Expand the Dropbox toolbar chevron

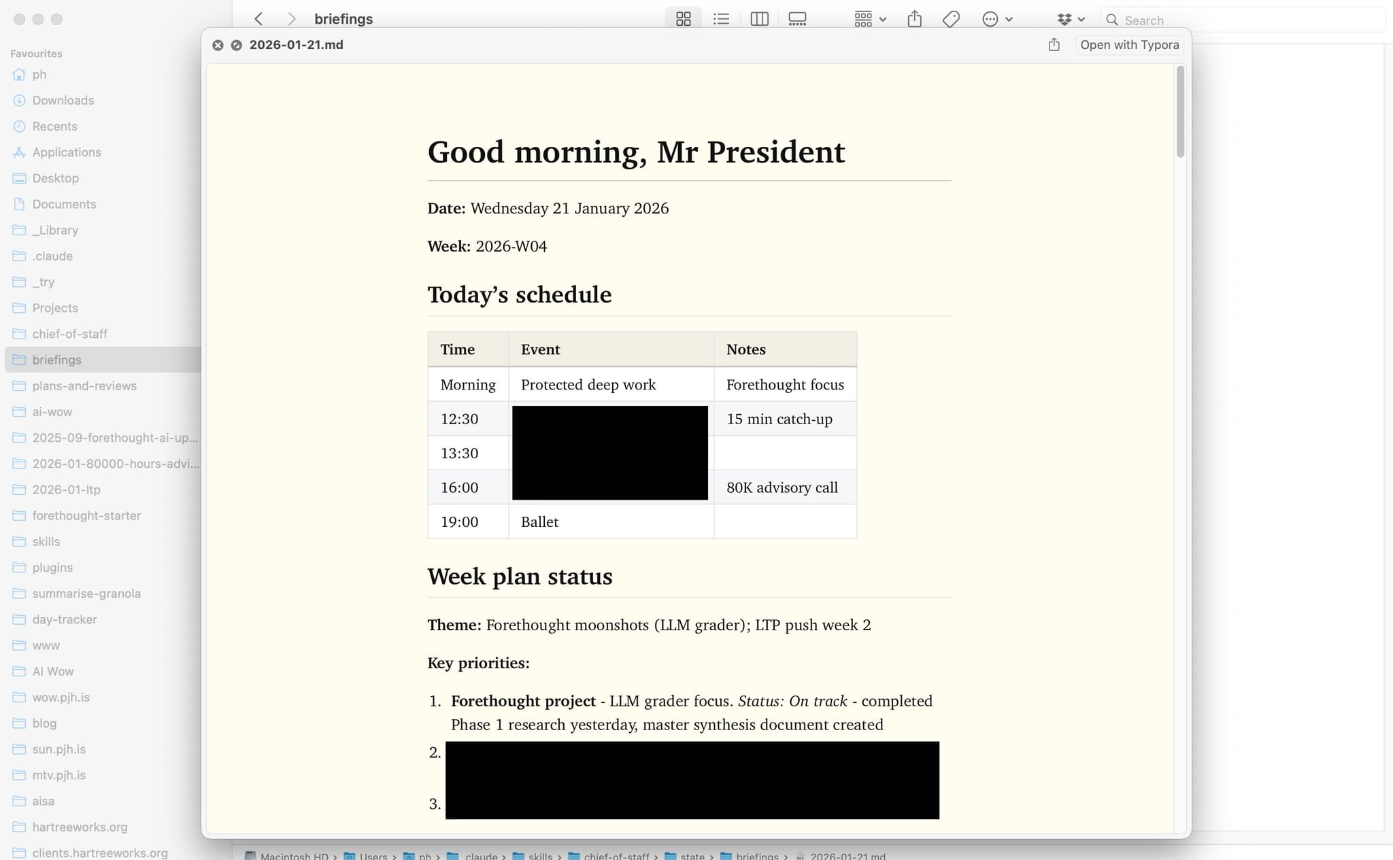coord(1080,18)
